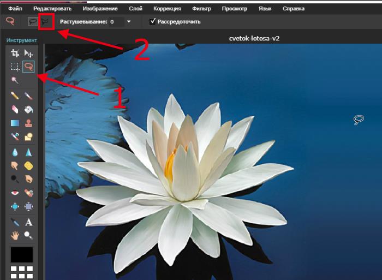Select the Sponge tool
This screenshot has height=280, width=382.
click(x=28, y=166)
